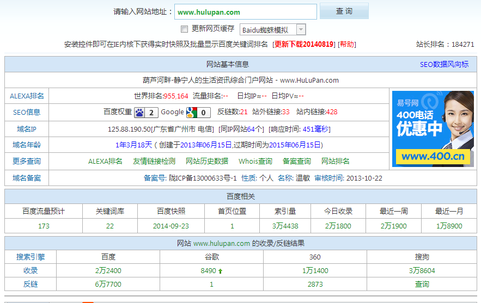Viewport: 481px width, 303px height.
Task: Click Sogou 收录 value 3万8604
Action: (x=422, y=270)
